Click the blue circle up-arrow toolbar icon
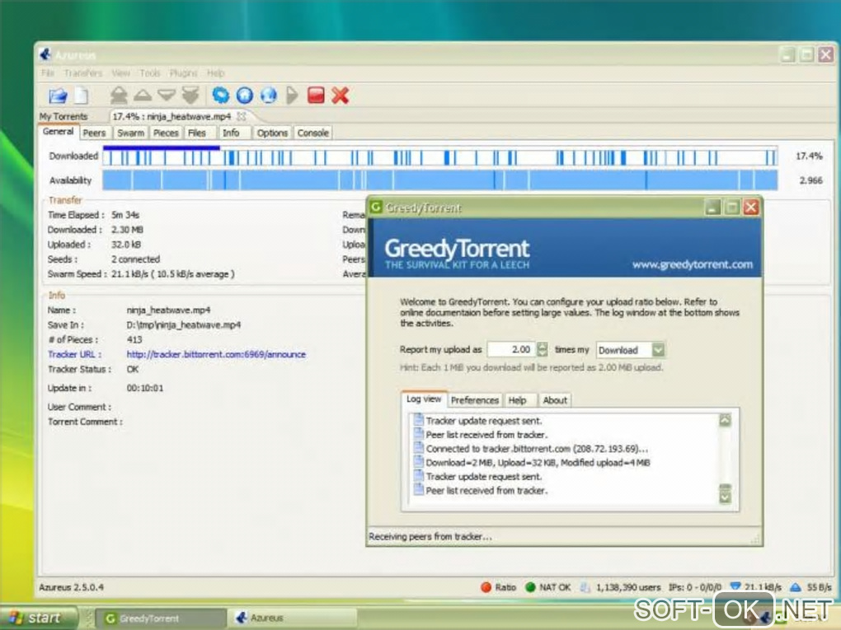This screenshot has width=841, height=630. (x=245, y=96)
